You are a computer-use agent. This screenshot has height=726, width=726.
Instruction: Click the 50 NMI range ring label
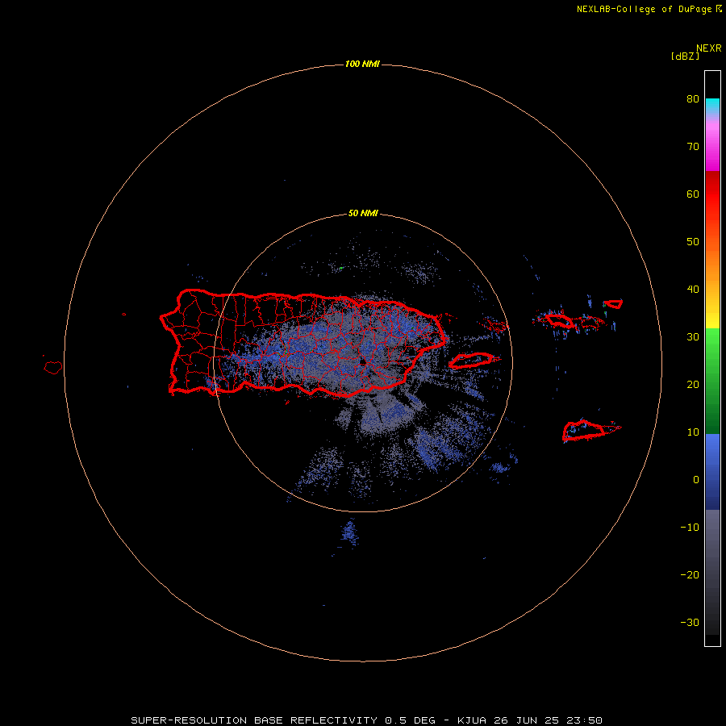point(363,214)
